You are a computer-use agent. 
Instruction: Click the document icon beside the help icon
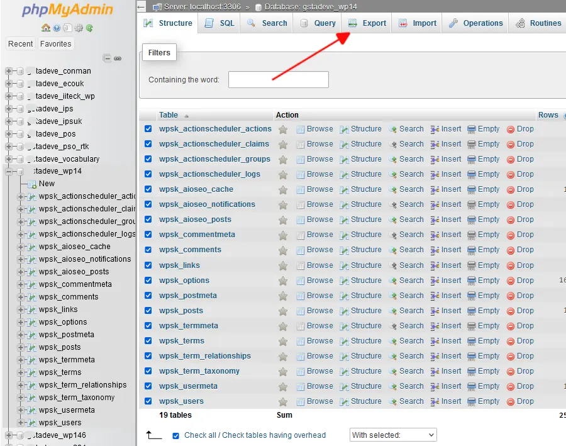coord(67,28)
